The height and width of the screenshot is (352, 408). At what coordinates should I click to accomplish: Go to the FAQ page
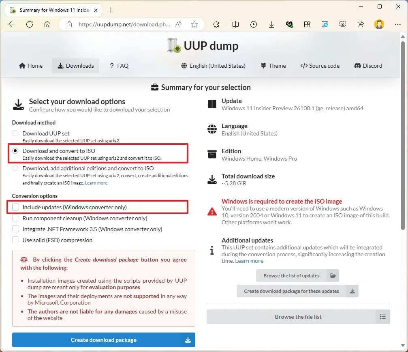tap(119, 66)
